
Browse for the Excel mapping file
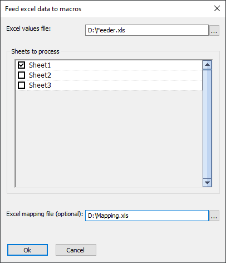click(x=214, y=216)
